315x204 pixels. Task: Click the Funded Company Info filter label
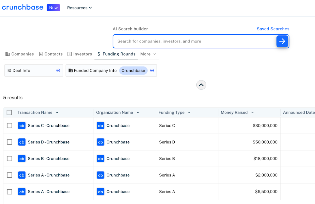(x=95, y=71)
